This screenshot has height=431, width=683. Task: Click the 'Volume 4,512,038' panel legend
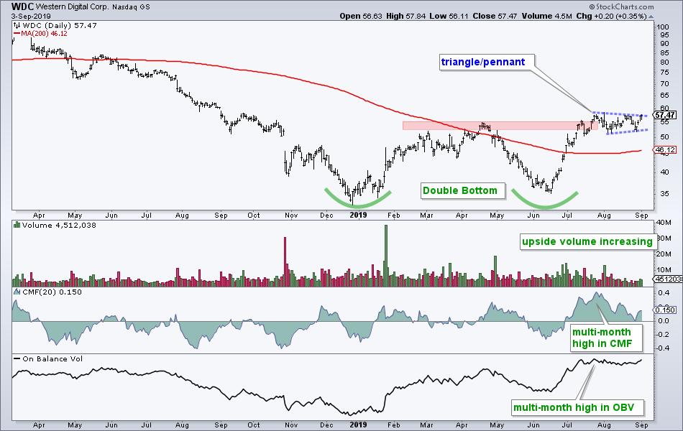[x=55, y=226]
